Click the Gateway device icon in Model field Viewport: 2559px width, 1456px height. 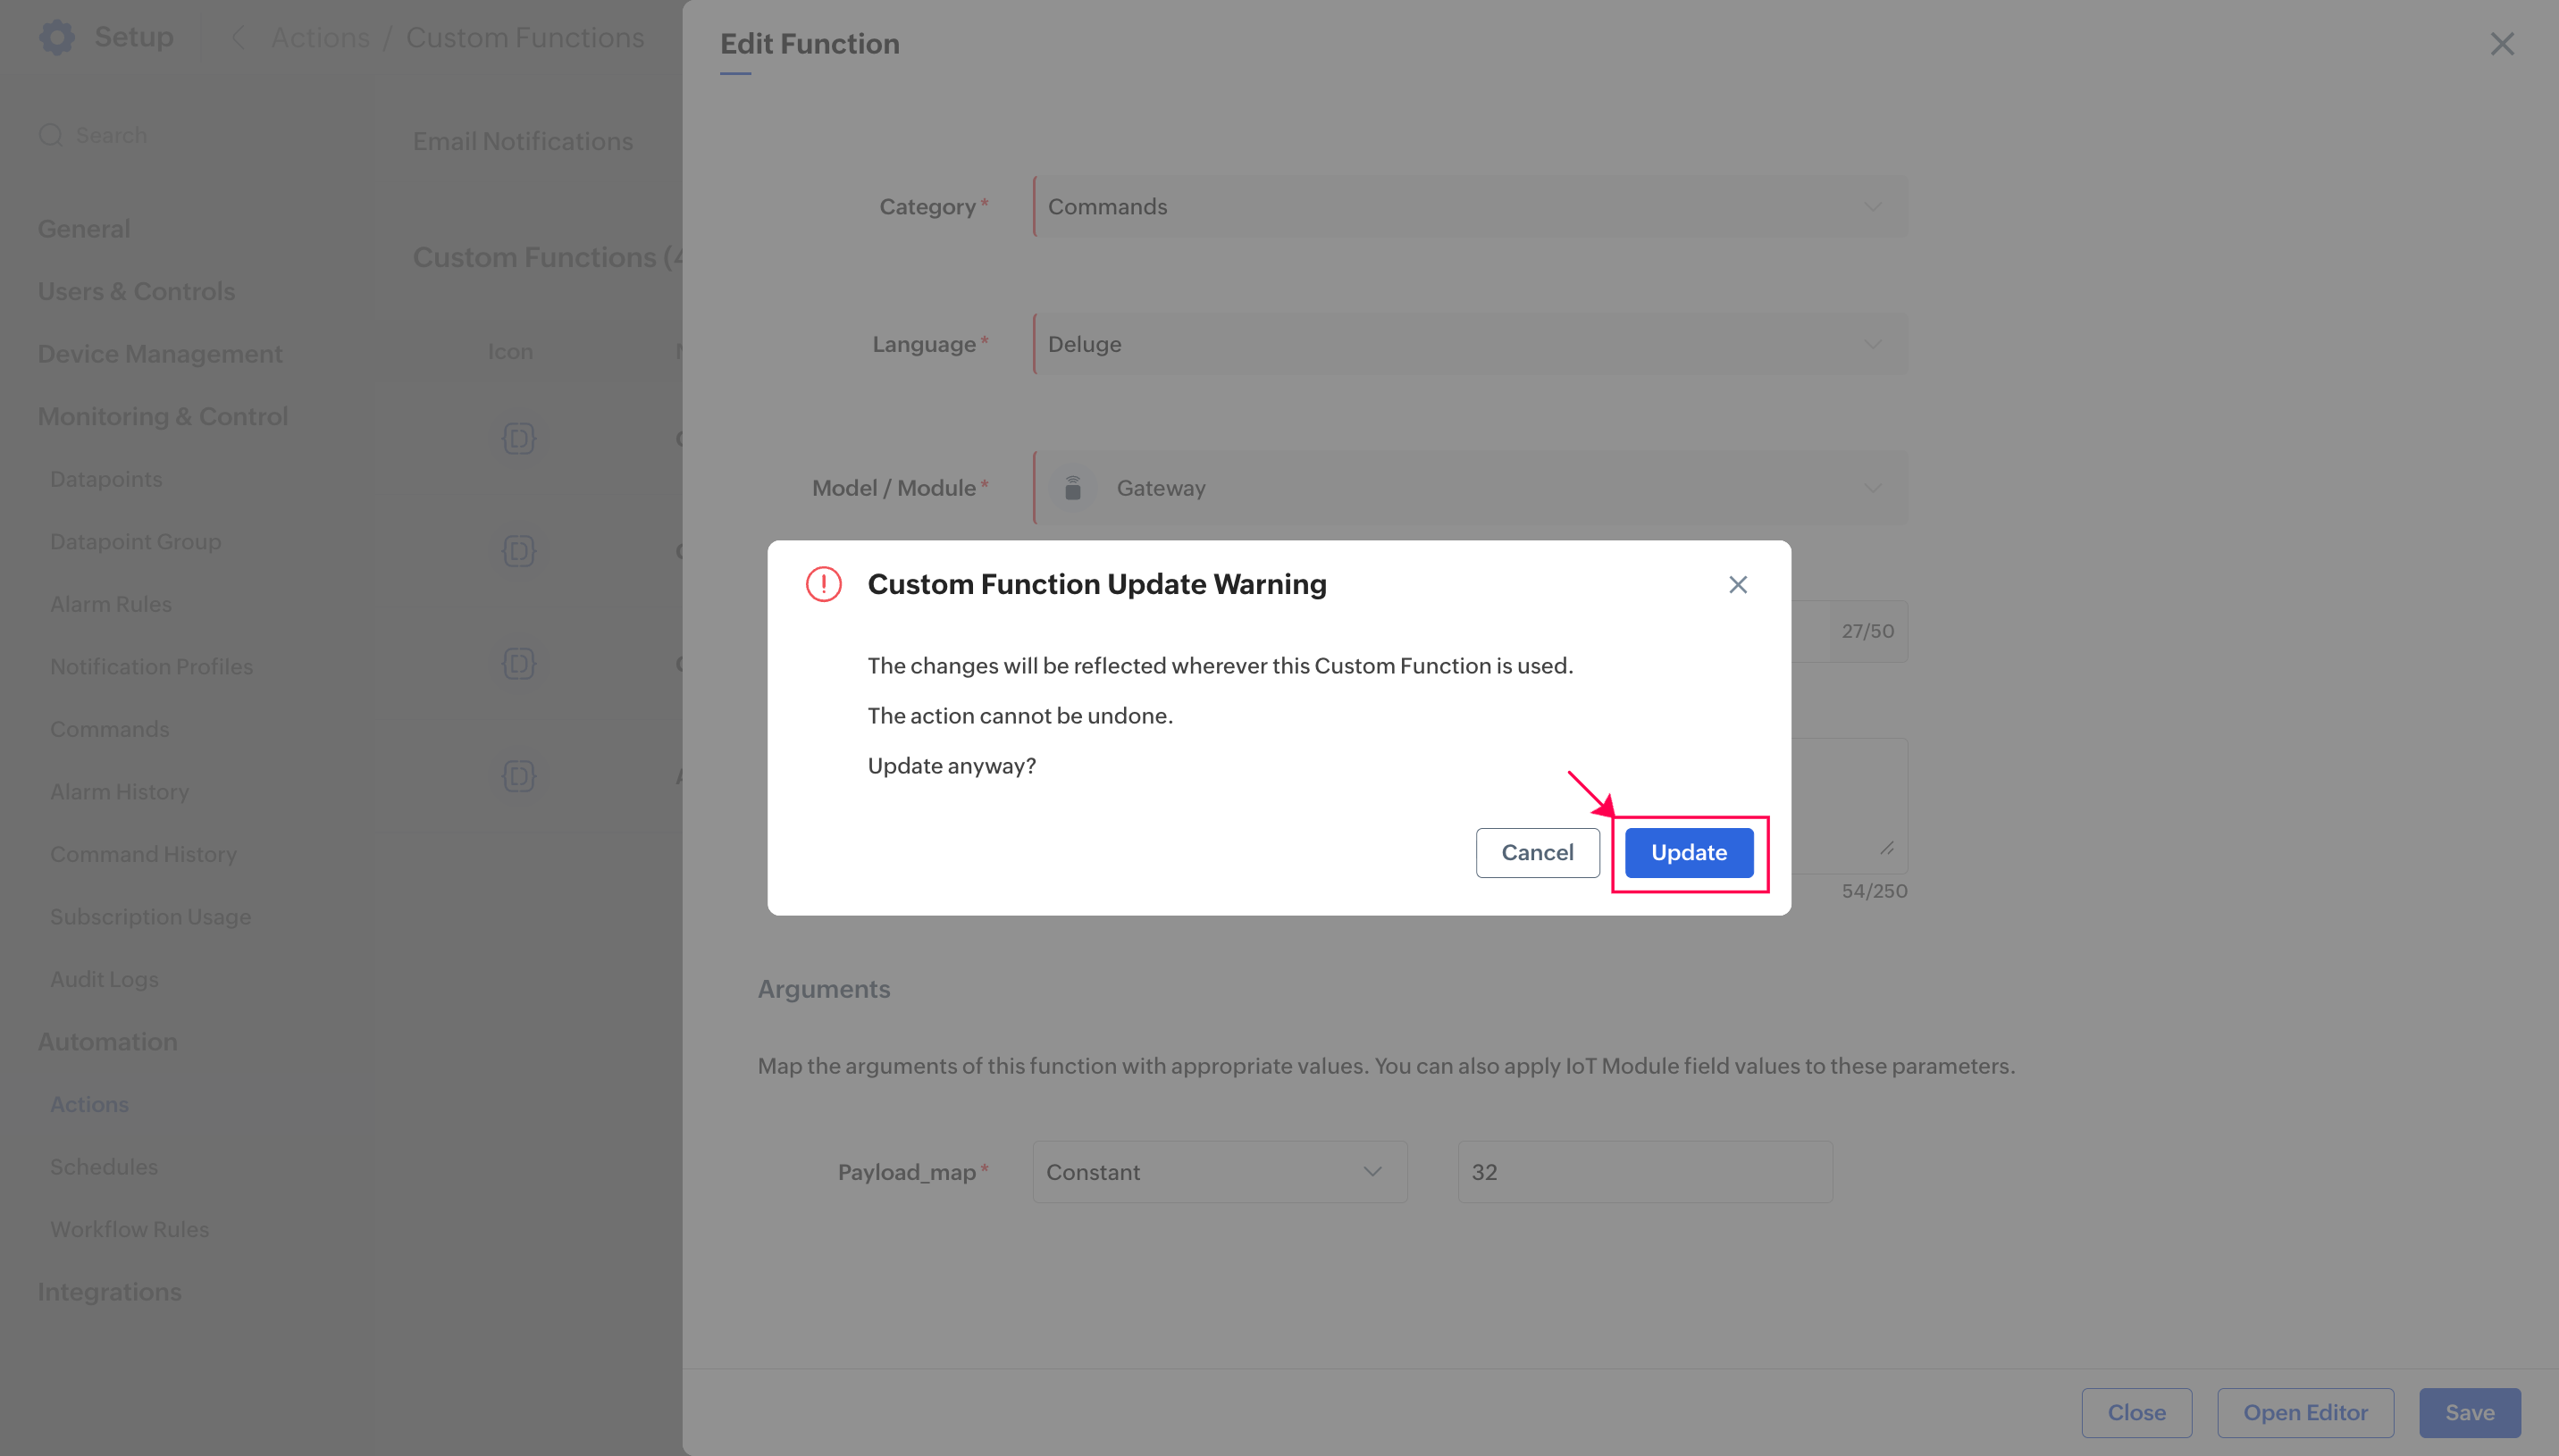point(1073,488)
